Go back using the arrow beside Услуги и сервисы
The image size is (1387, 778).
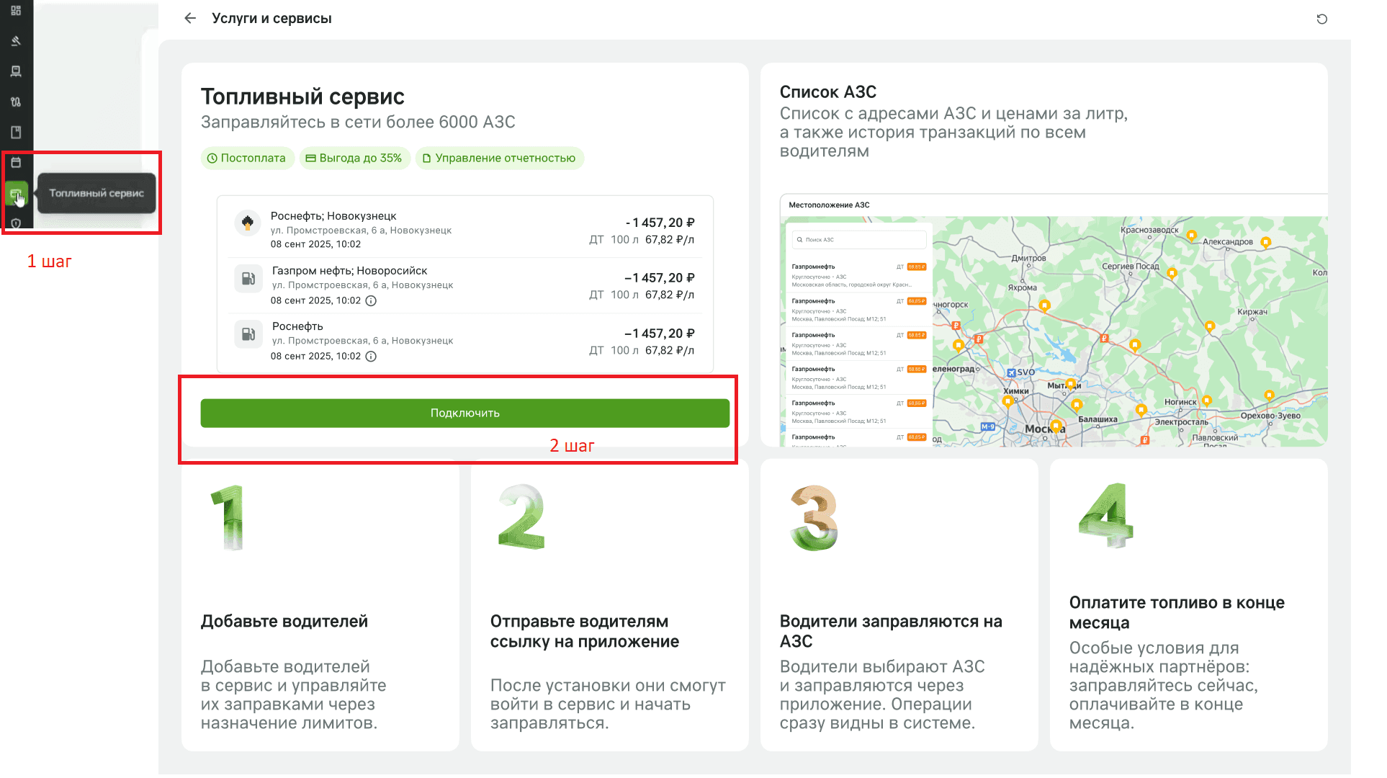[x=190, y=18]
